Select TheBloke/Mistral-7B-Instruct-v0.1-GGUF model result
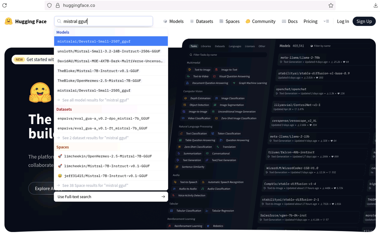The height and width of the screenshot is (235, 380). pos(111,71)
